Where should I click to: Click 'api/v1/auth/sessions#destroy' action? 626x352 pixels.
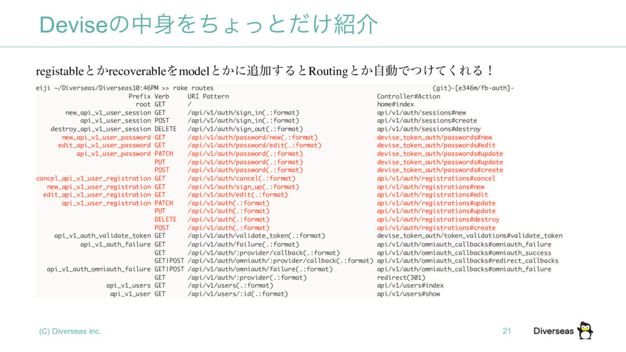(429, 129)
